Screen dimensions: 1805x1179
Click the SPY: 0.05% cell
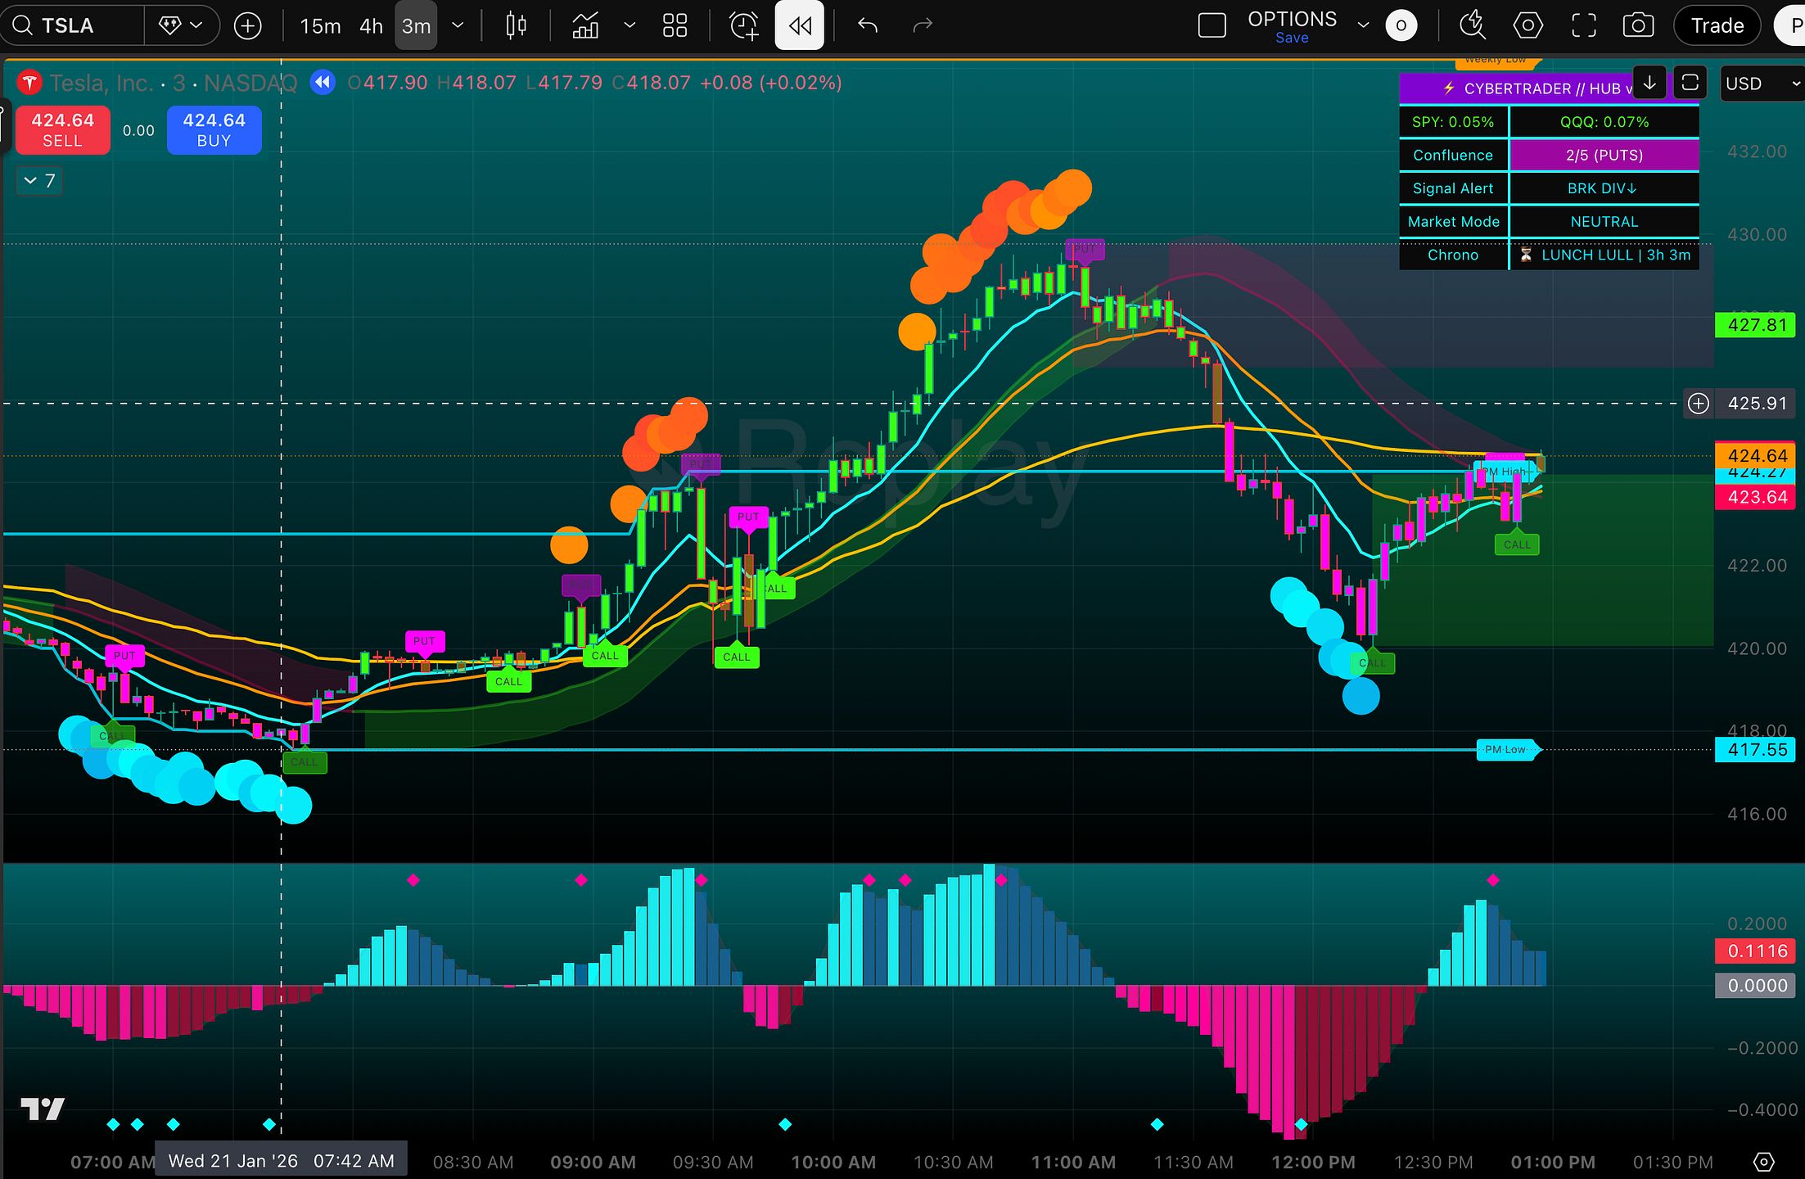click(x=1453, y=122)
